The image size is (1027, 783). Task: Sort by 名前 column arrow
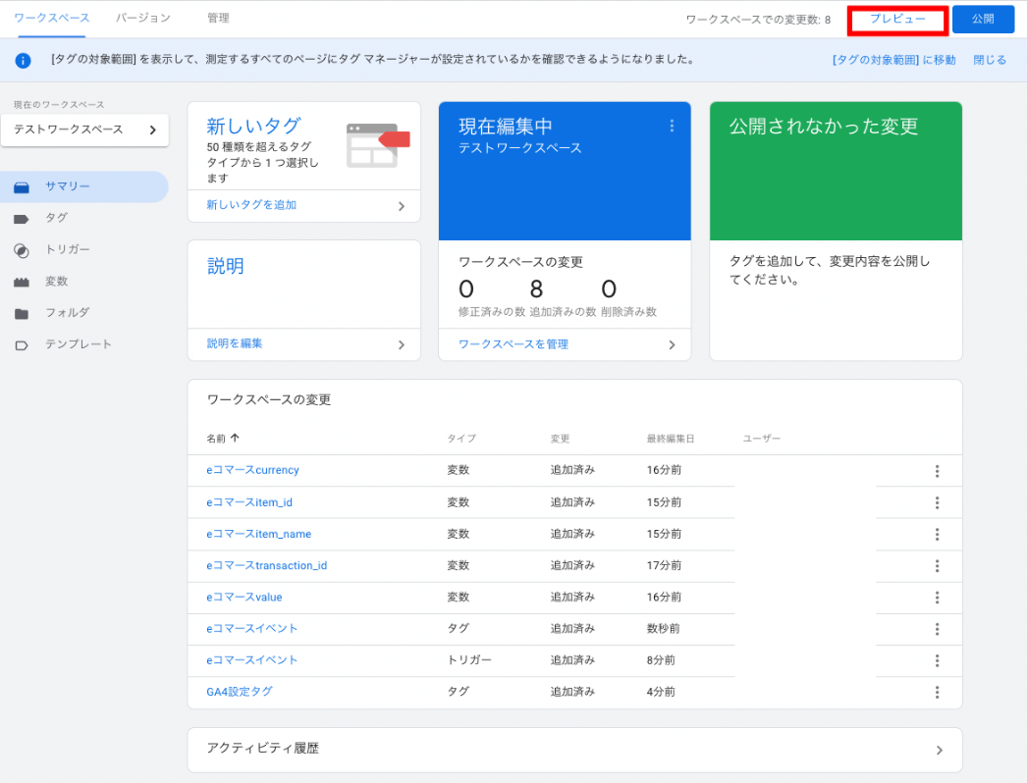235,438
